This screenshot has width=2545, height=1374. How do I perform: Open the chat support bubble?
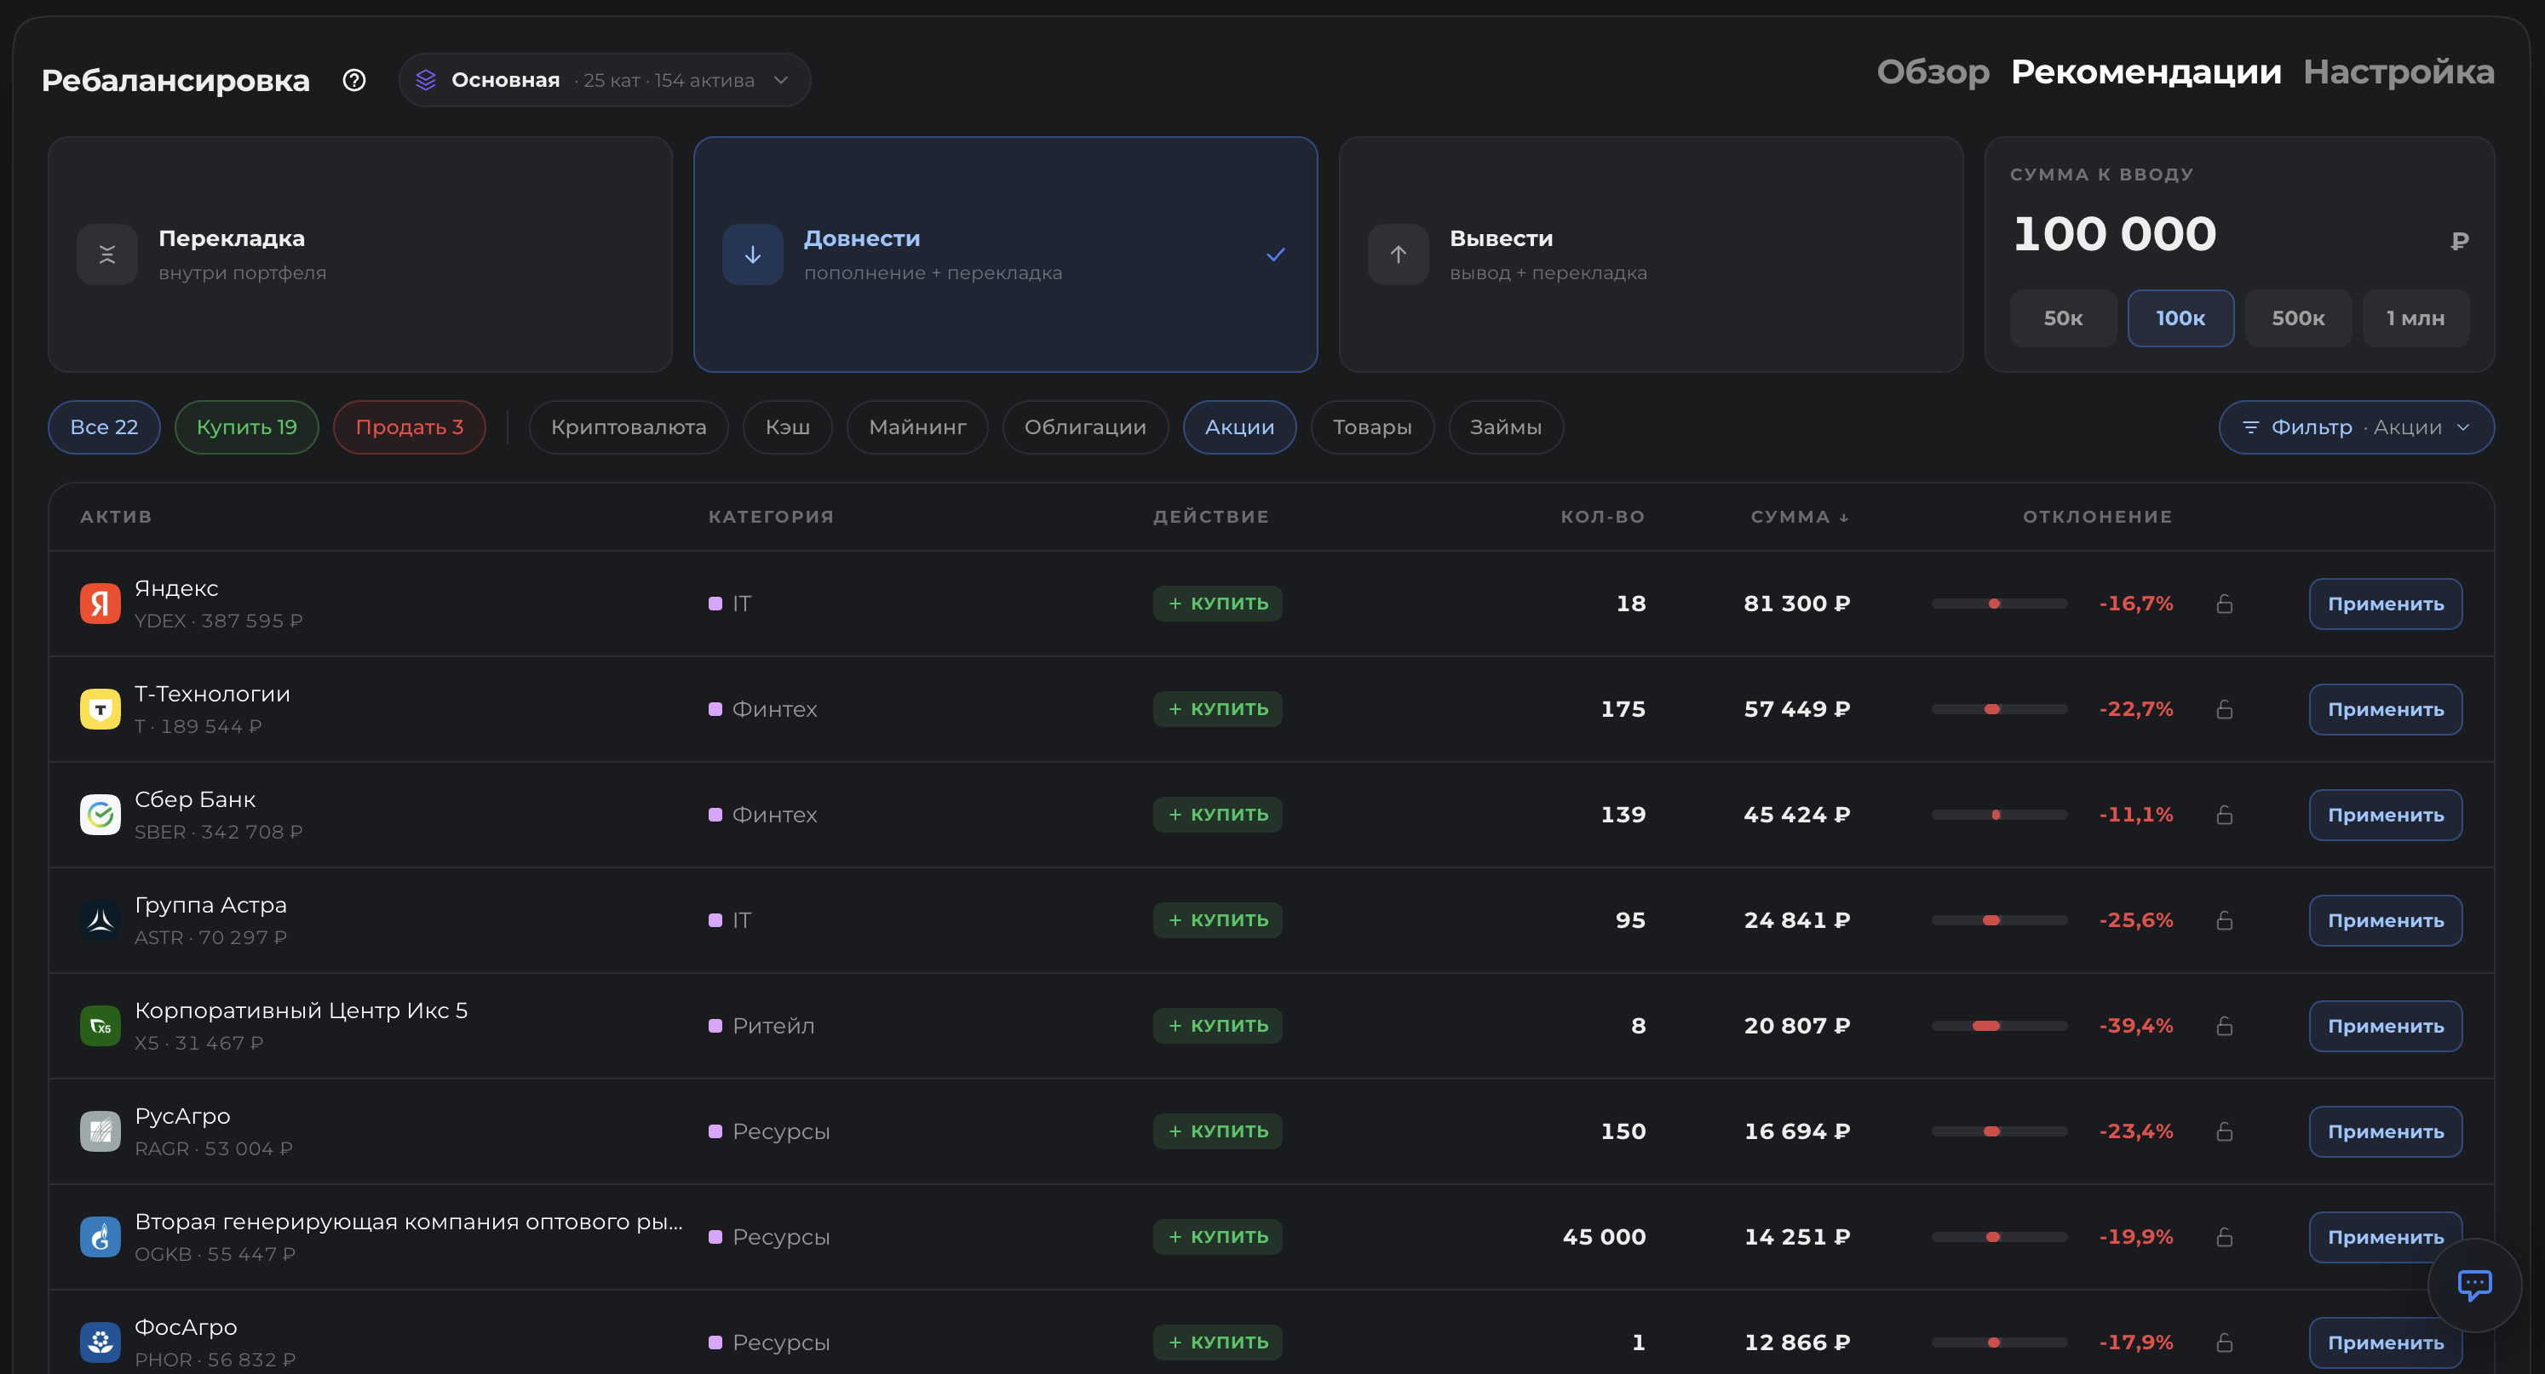click(x=2473, y=1285)
